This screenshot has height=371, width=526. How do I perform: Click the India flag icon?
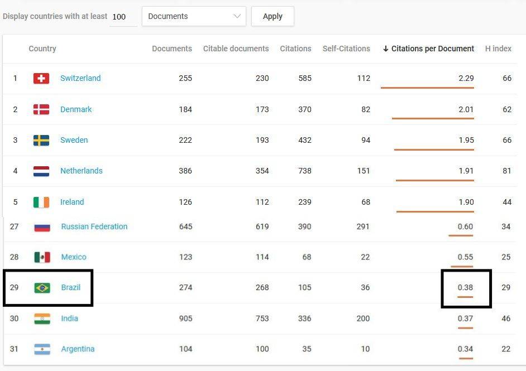[42, 319]
